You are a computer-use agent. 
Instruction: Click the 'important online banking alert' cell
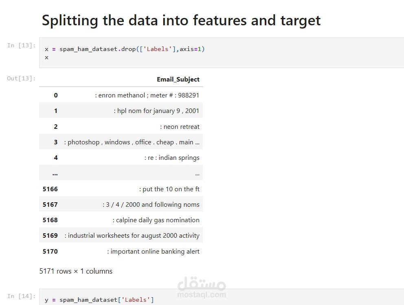[x=153, y=251]
